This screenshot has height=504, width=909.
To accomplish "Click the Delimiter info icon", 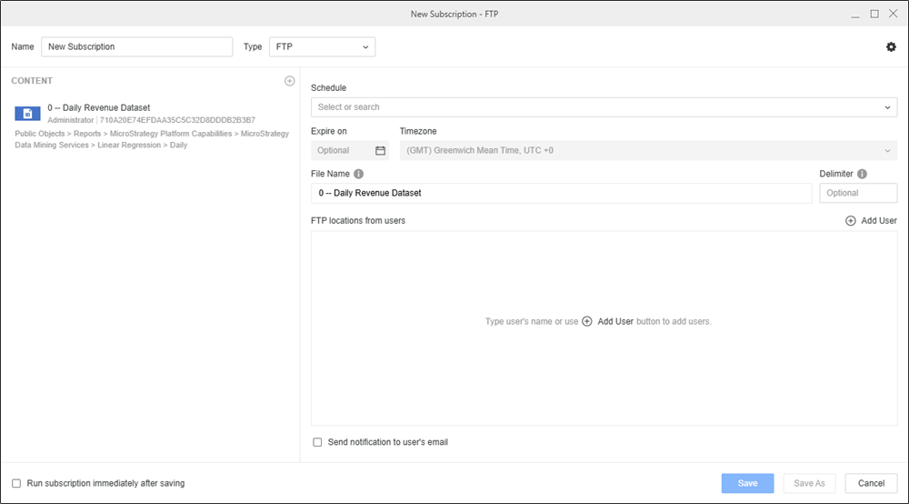I will click(x=862, y=174).
